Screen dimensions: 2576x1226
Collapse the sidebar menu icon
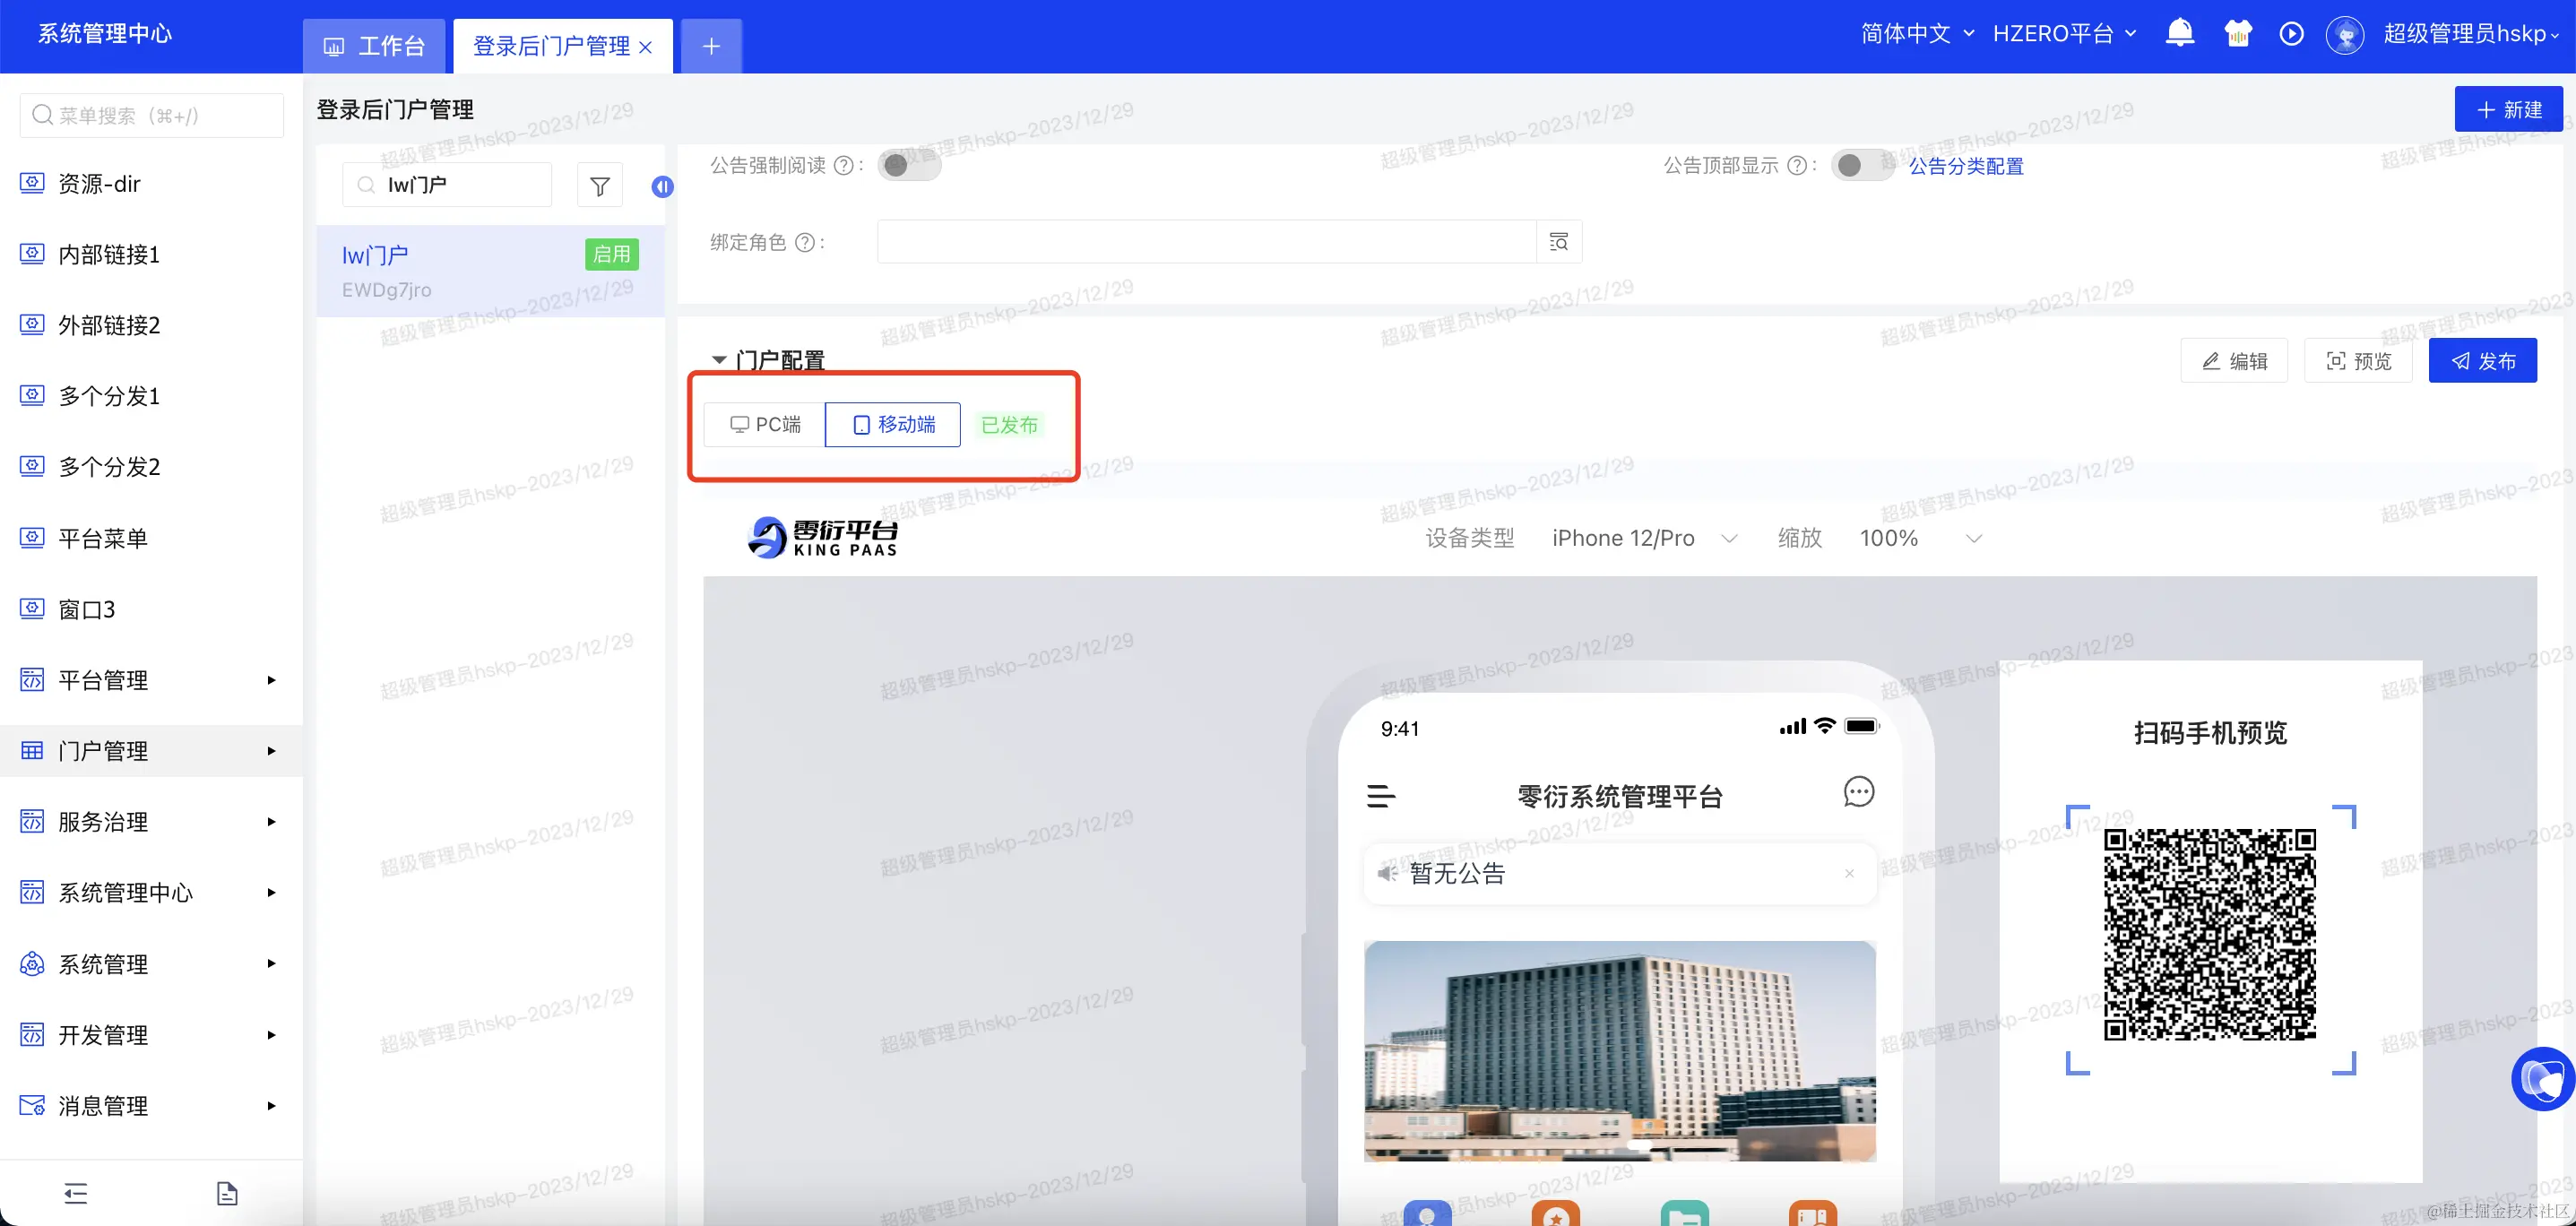[x=76, y=1192]
